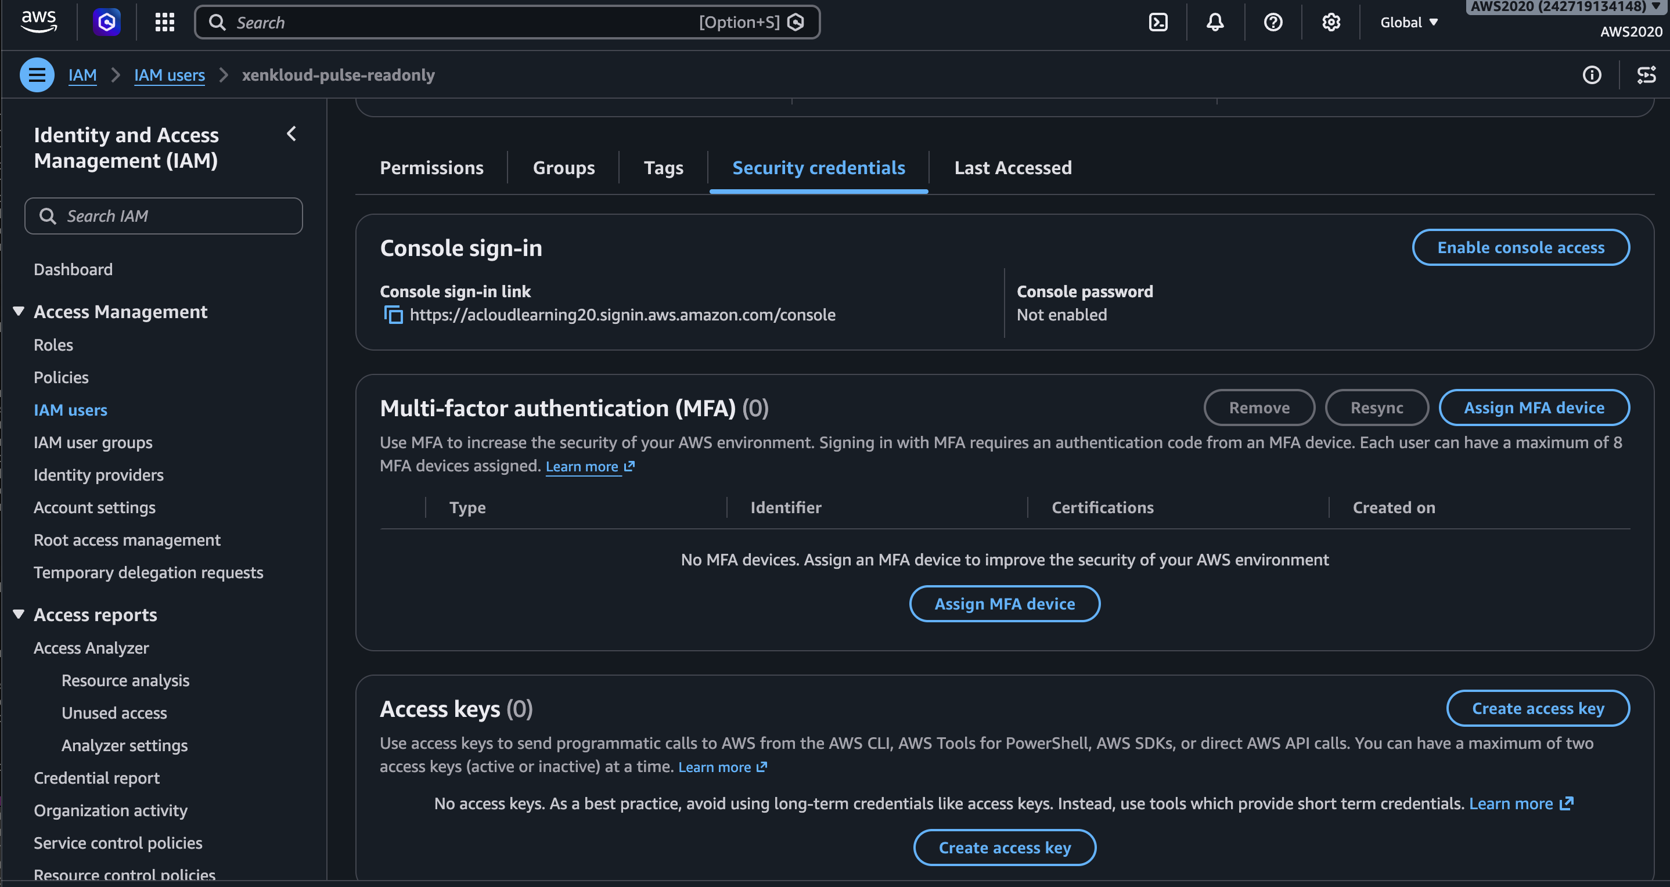Click Create access key in section header

tap(1538, 708)
